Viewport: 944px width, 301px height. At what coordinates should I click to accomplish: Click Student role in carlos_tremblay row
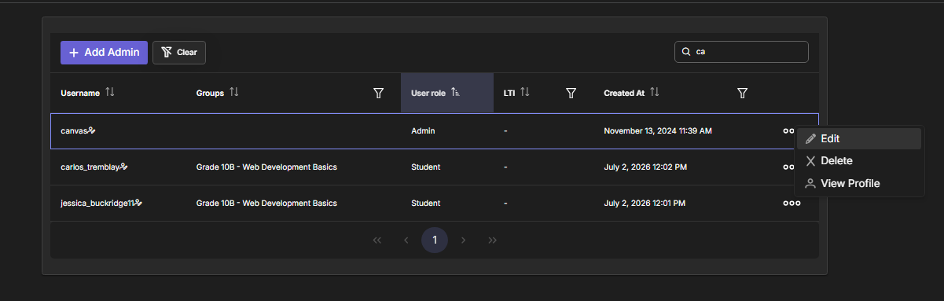(425, 167)
